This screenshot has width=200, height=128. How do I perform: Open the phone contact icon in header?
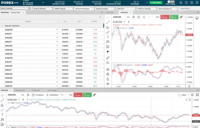click(181, 2)
